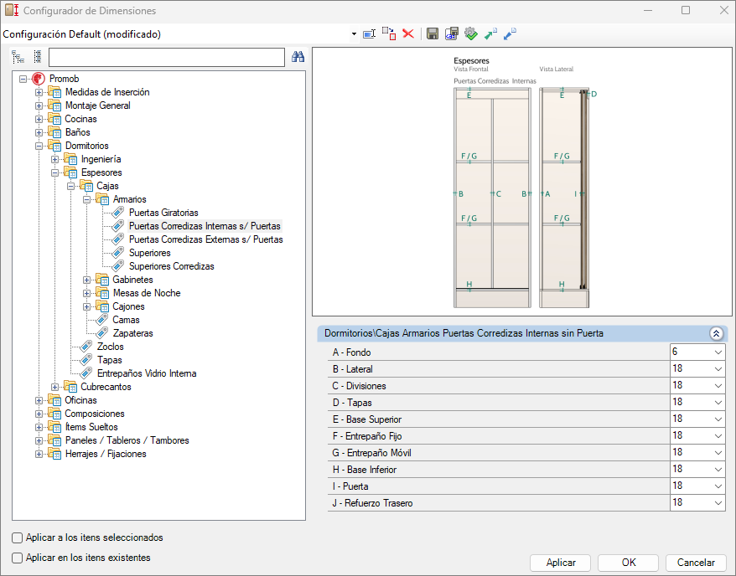Open the A - Fondo thickness dropdown

[x=718, y=352]
